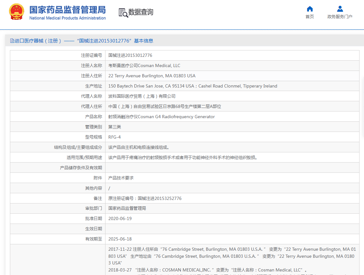Select 国家药品监督管理局 in the 审批部门 row
This screenshot has height=275, width=364.
127,208
